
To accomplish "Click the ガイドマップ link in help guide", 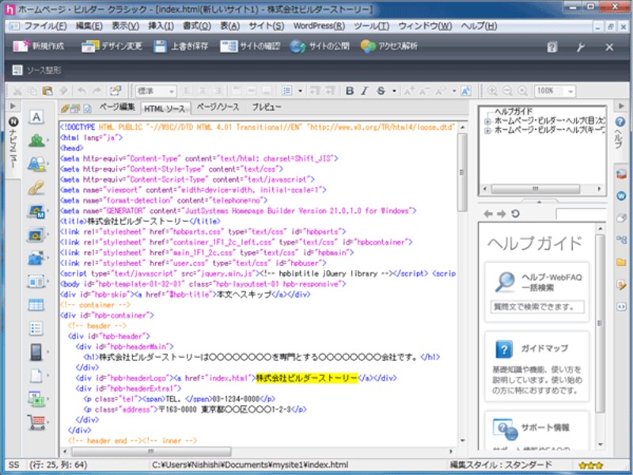I will [x=544, y=349].
